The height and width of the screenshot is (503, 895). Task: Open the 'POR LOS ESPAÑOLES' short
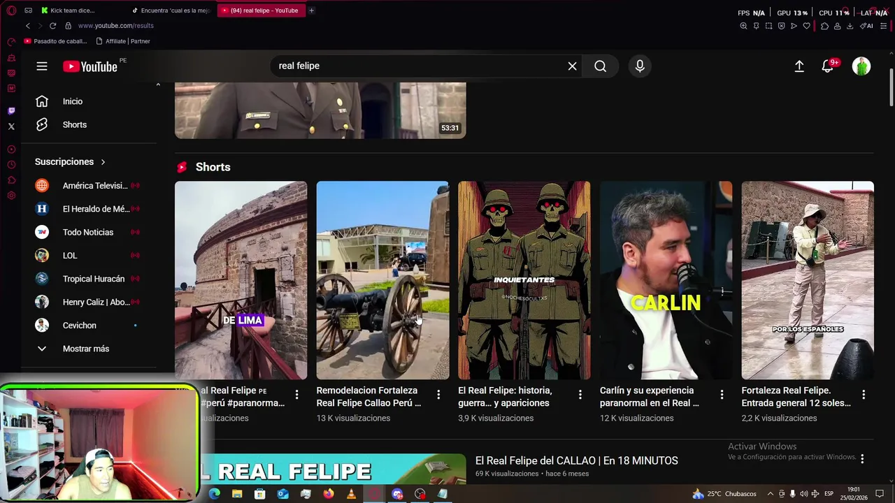(x=808, y=280)
